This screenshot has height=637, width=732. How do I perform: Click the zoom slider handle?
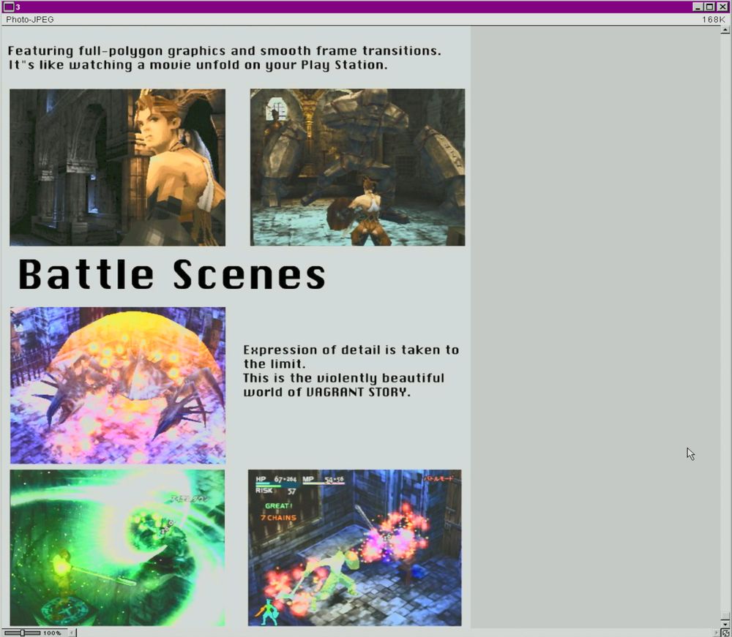[23, 633]
